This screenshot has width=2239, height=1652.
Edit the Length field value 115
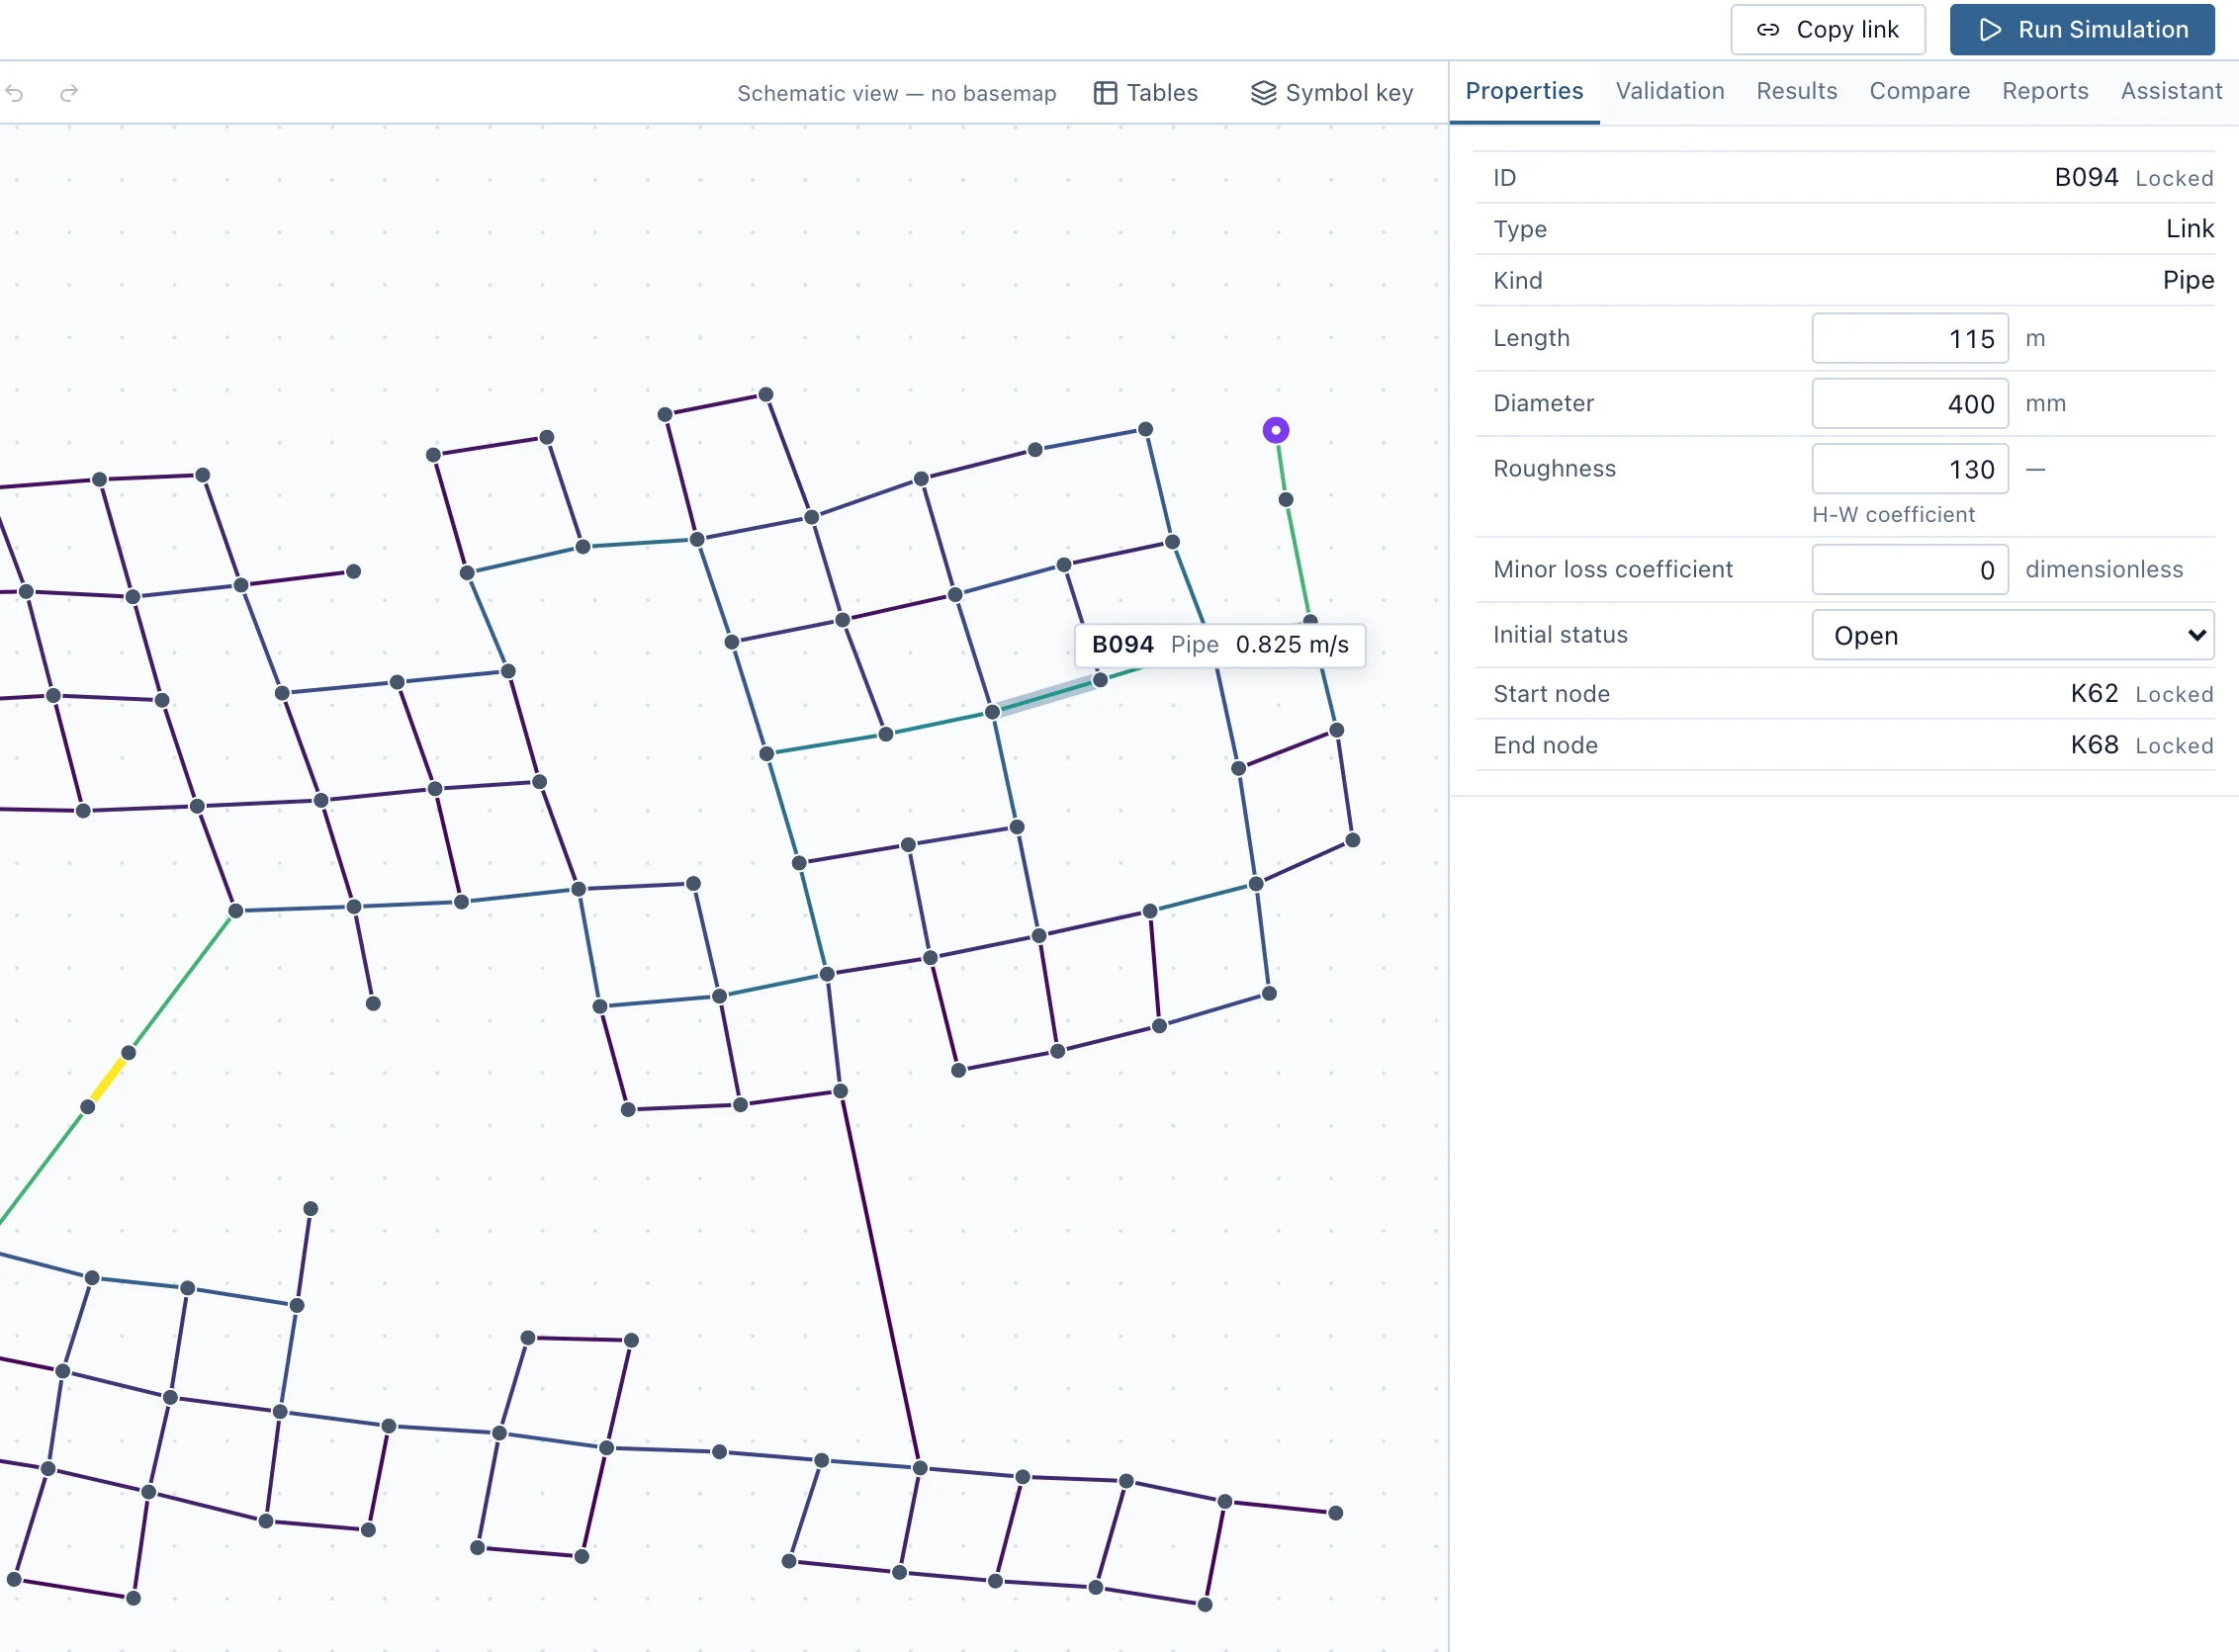(1910, 339)
